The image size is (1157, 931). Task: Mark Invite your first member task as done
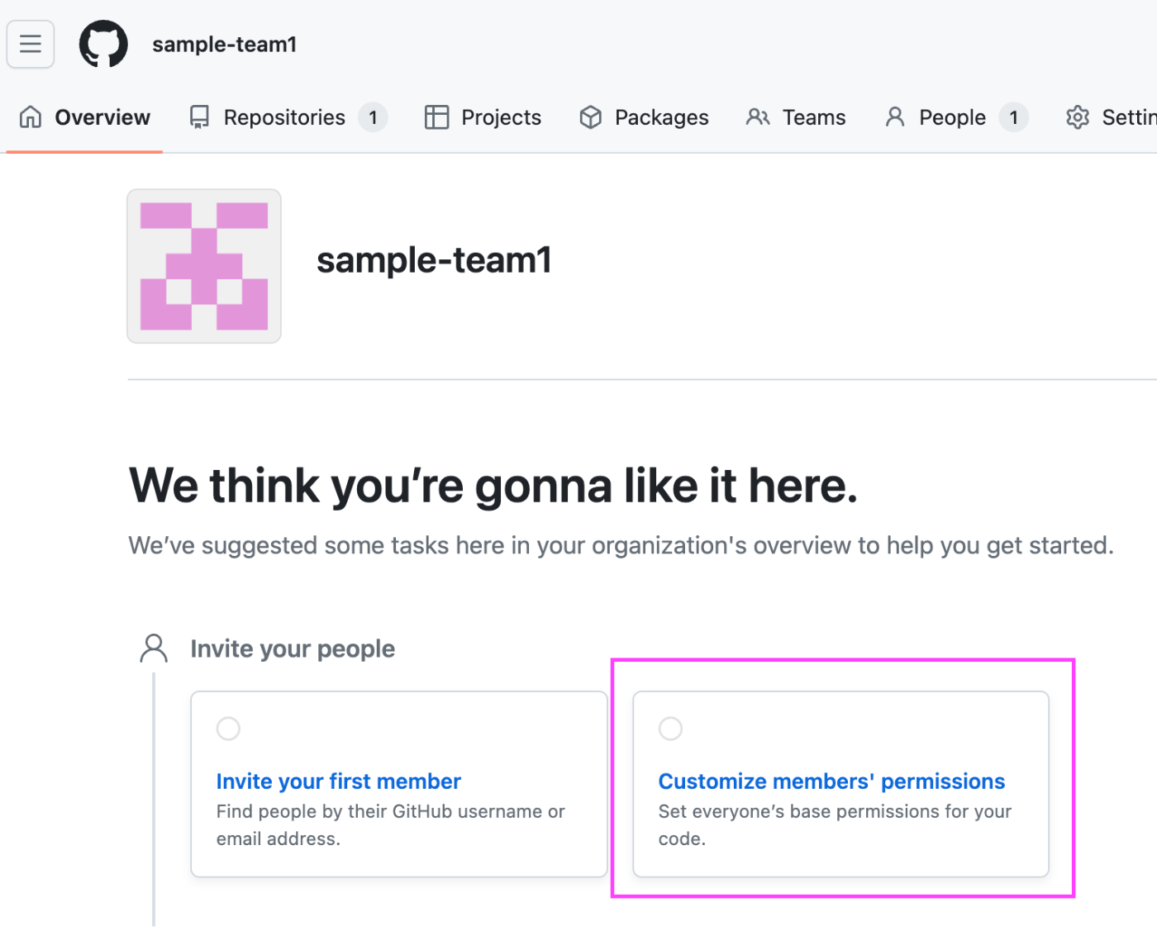[228, 728]
